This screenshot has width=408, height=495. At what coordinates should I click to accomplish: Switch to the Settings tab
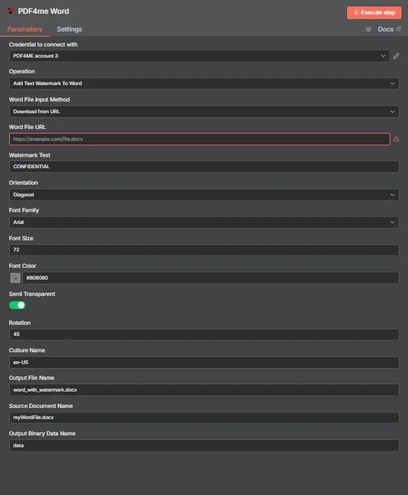coord(69,29)
